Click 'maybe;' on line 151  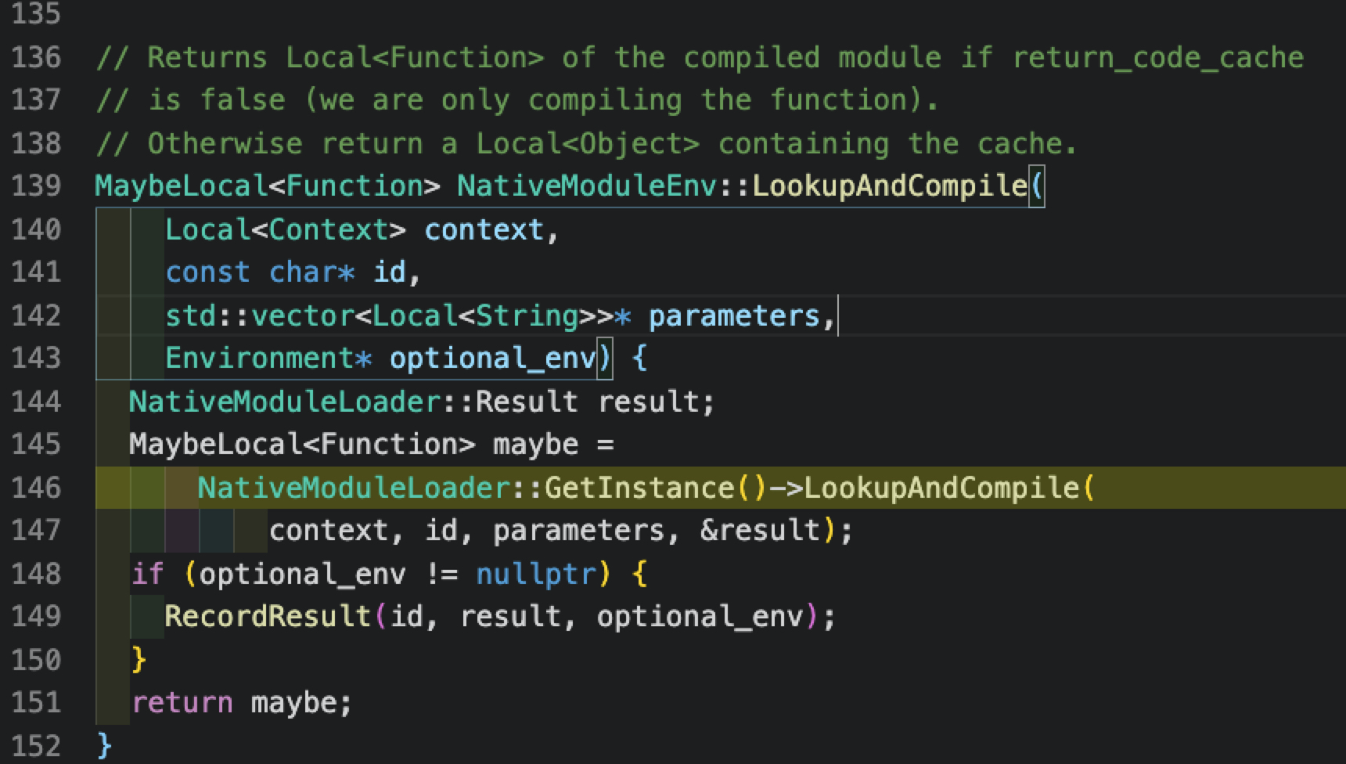(303, 703)
